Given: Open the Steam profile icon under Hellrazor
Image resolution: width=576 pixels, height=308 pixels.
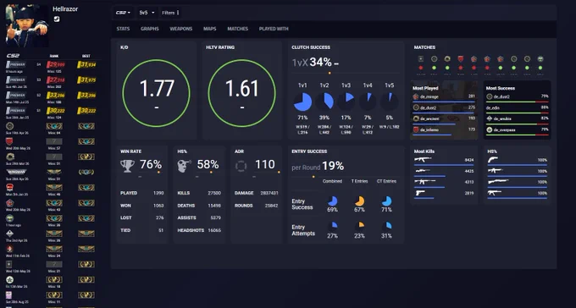Looking at the screenshot, I should (x=57, y=19).
